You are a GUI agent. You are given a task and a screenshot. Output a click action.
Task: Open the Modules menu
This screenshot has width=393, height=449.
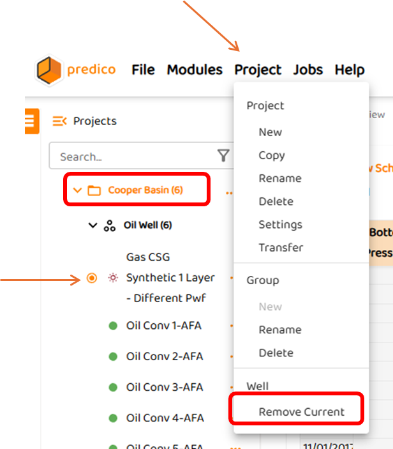(195, 70)
